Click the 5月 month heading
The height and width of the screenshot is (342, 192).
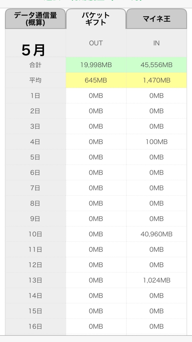click(x=34, y=50)
